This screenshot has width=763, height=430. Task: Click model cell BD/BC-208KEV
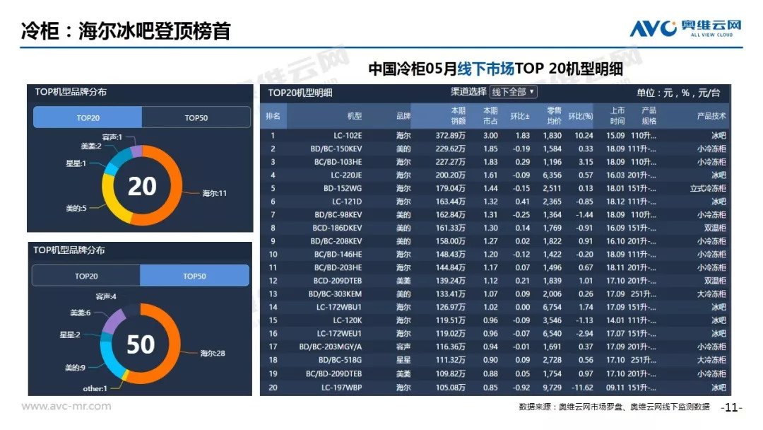(x=336, y=240)
